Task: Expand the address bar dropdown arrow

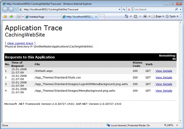Action: point(119,9)
